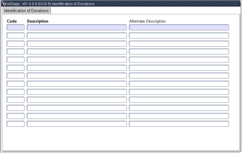The image size is (242, 153).
Task: Click the highlighted first Code field
Action: pyautogui.click(x=16, y=27)
